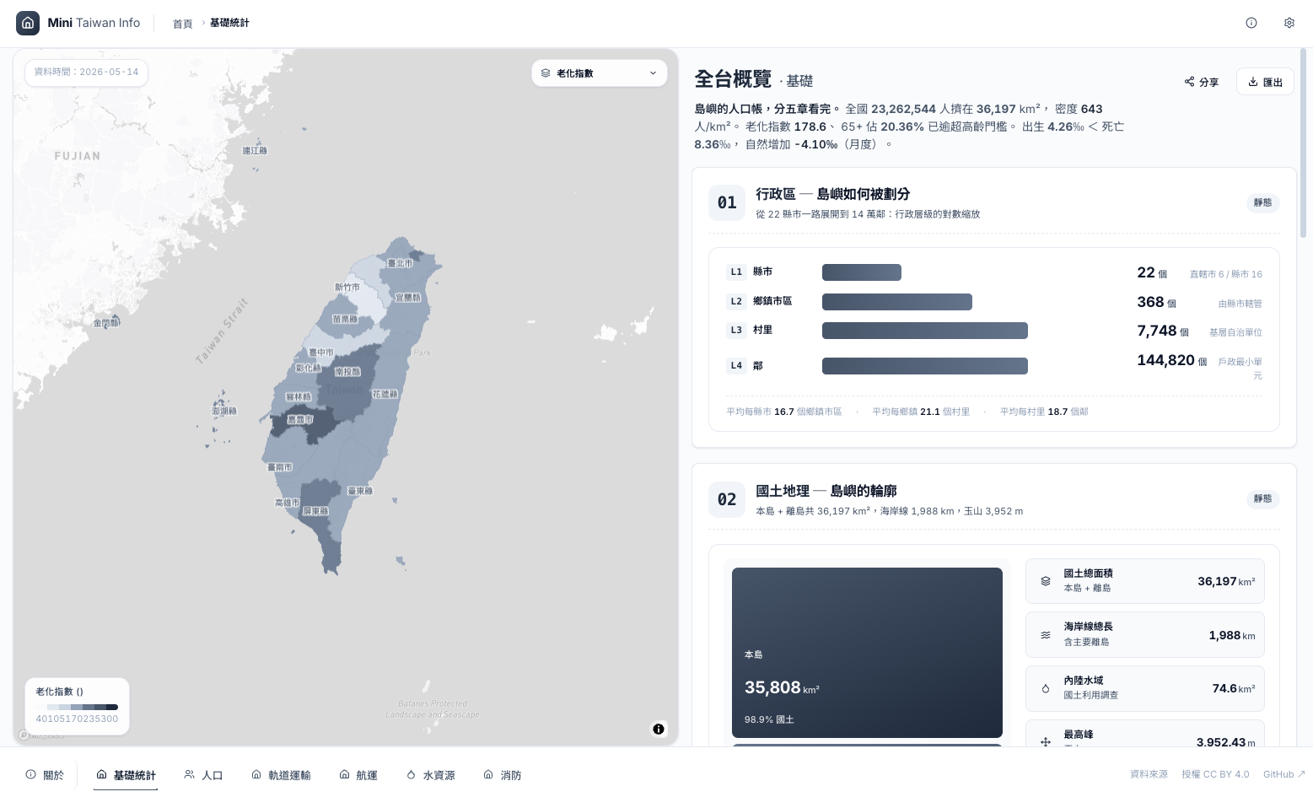
Task: Click the 本島 35,808 km² area card
Action: [x=867, y=653]
